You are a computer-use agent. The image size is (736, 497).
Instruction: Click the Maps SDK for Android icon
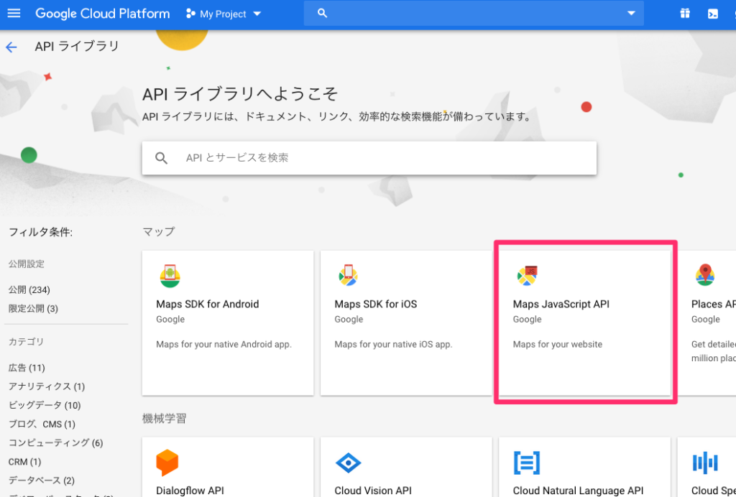[x=170, y=276]
